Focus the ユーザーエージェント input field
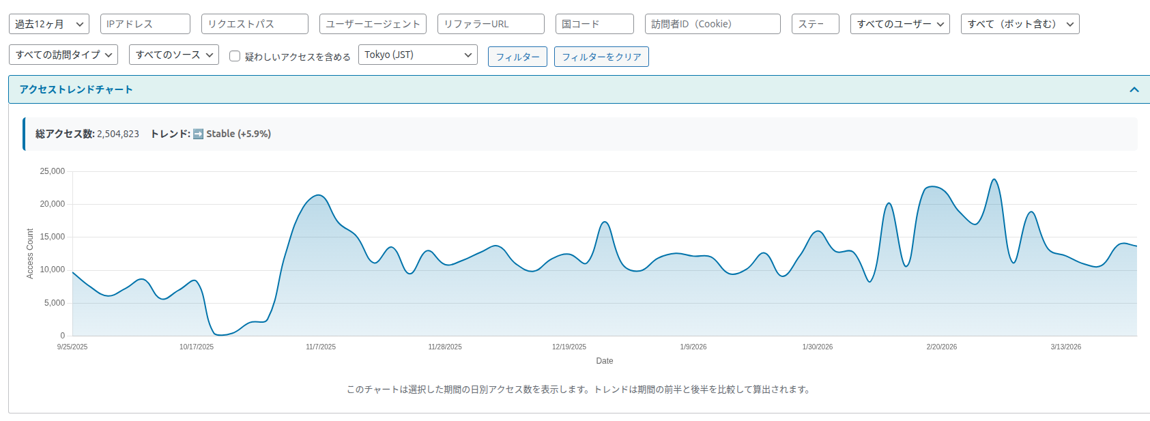1150x421 pixels. pyautogui.click(x=373, y=24)
